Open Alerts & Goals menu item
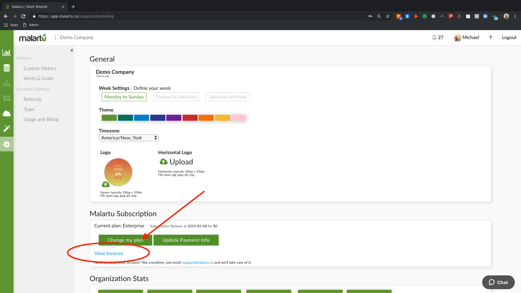Viewport: 521px width, 293px height. pyautogui.click(x=39, y=78)
